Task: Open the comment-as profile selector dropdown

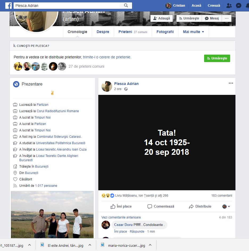Action: [x=226, y=207]
